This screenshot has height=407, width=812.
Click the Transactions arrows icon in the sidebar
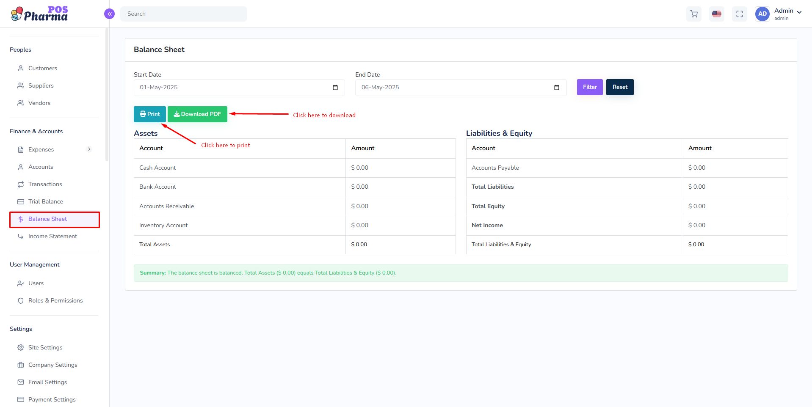click(21, 184)
